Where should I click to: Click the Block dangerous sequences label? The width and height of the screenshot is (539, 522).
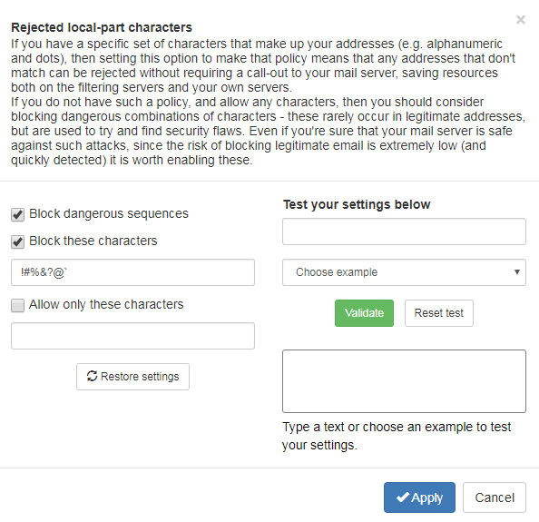click(x=109, y=214)
